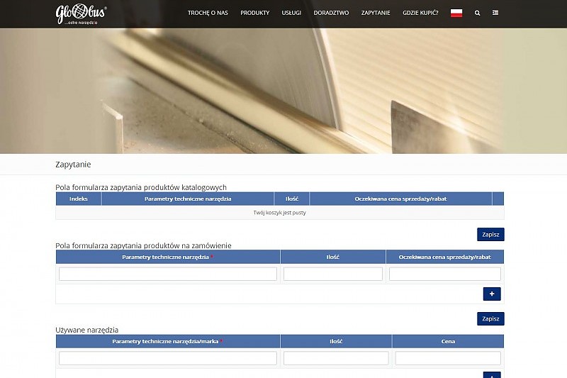Open the 'Trochę o nas' menu

tap(208, 13)
